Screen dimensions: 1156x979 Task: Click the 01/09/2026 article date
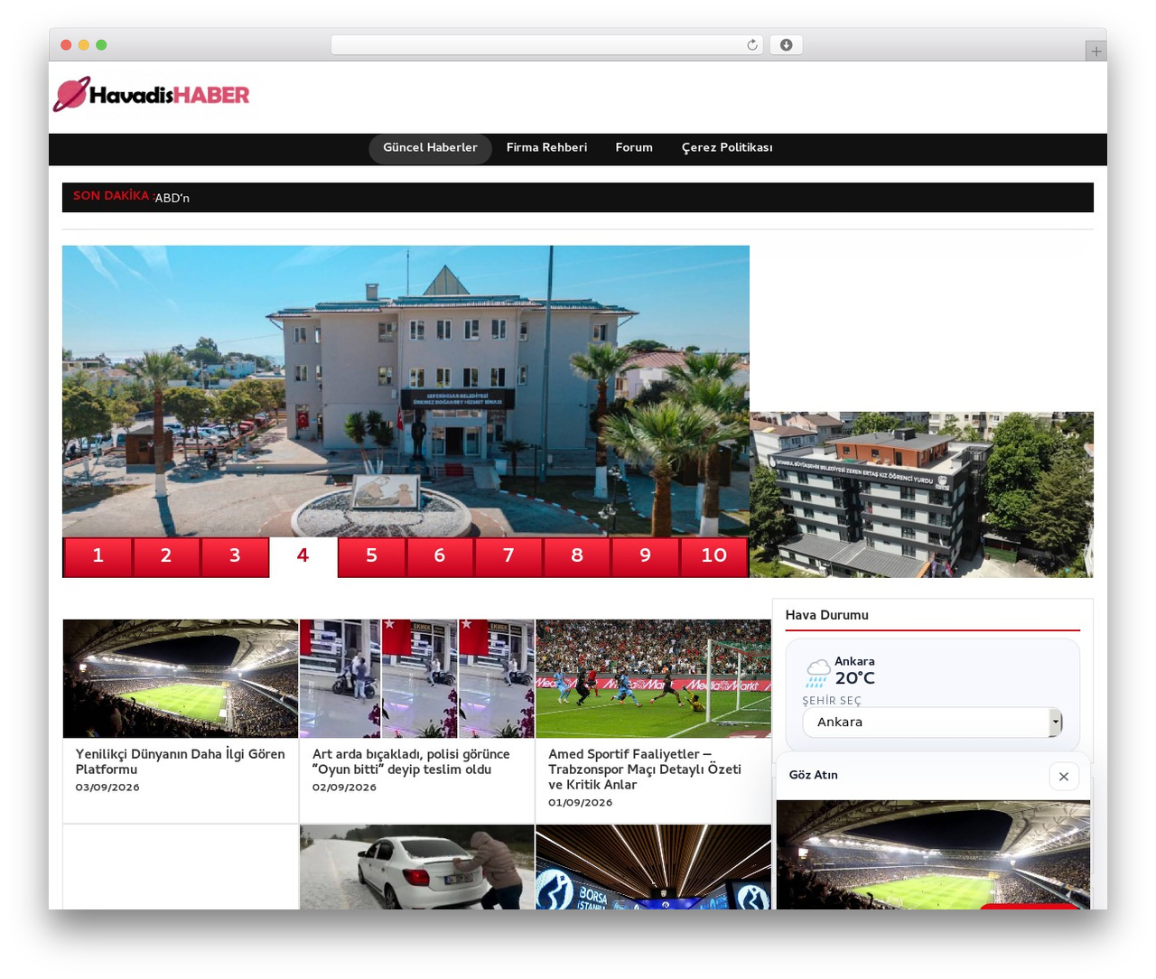click(581, 804)
